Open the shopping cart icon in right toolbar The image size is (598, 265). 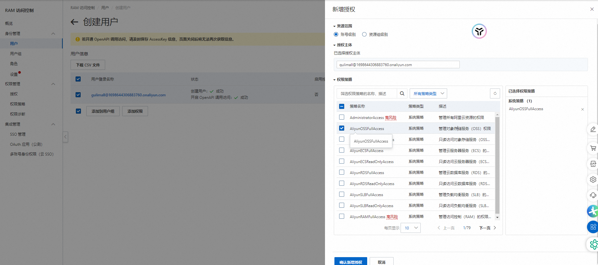pyautogui.click(x=593, y=148)
